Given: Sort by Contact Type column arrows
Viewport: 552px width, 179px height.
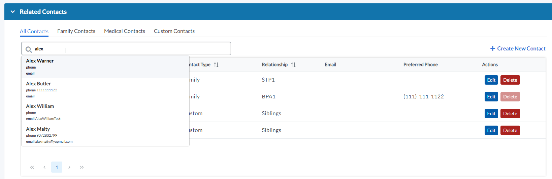Looking at the screenshot, I should coord(216,65).
